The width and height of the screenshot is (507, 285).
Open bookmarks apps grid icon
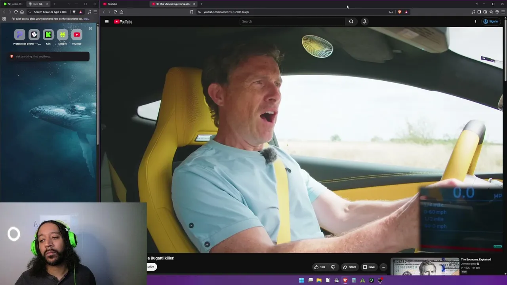pyautogui.click(x=4, y=19)
